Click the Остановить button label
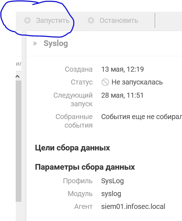This screenshot has height=221, width=182. [119, 21]
